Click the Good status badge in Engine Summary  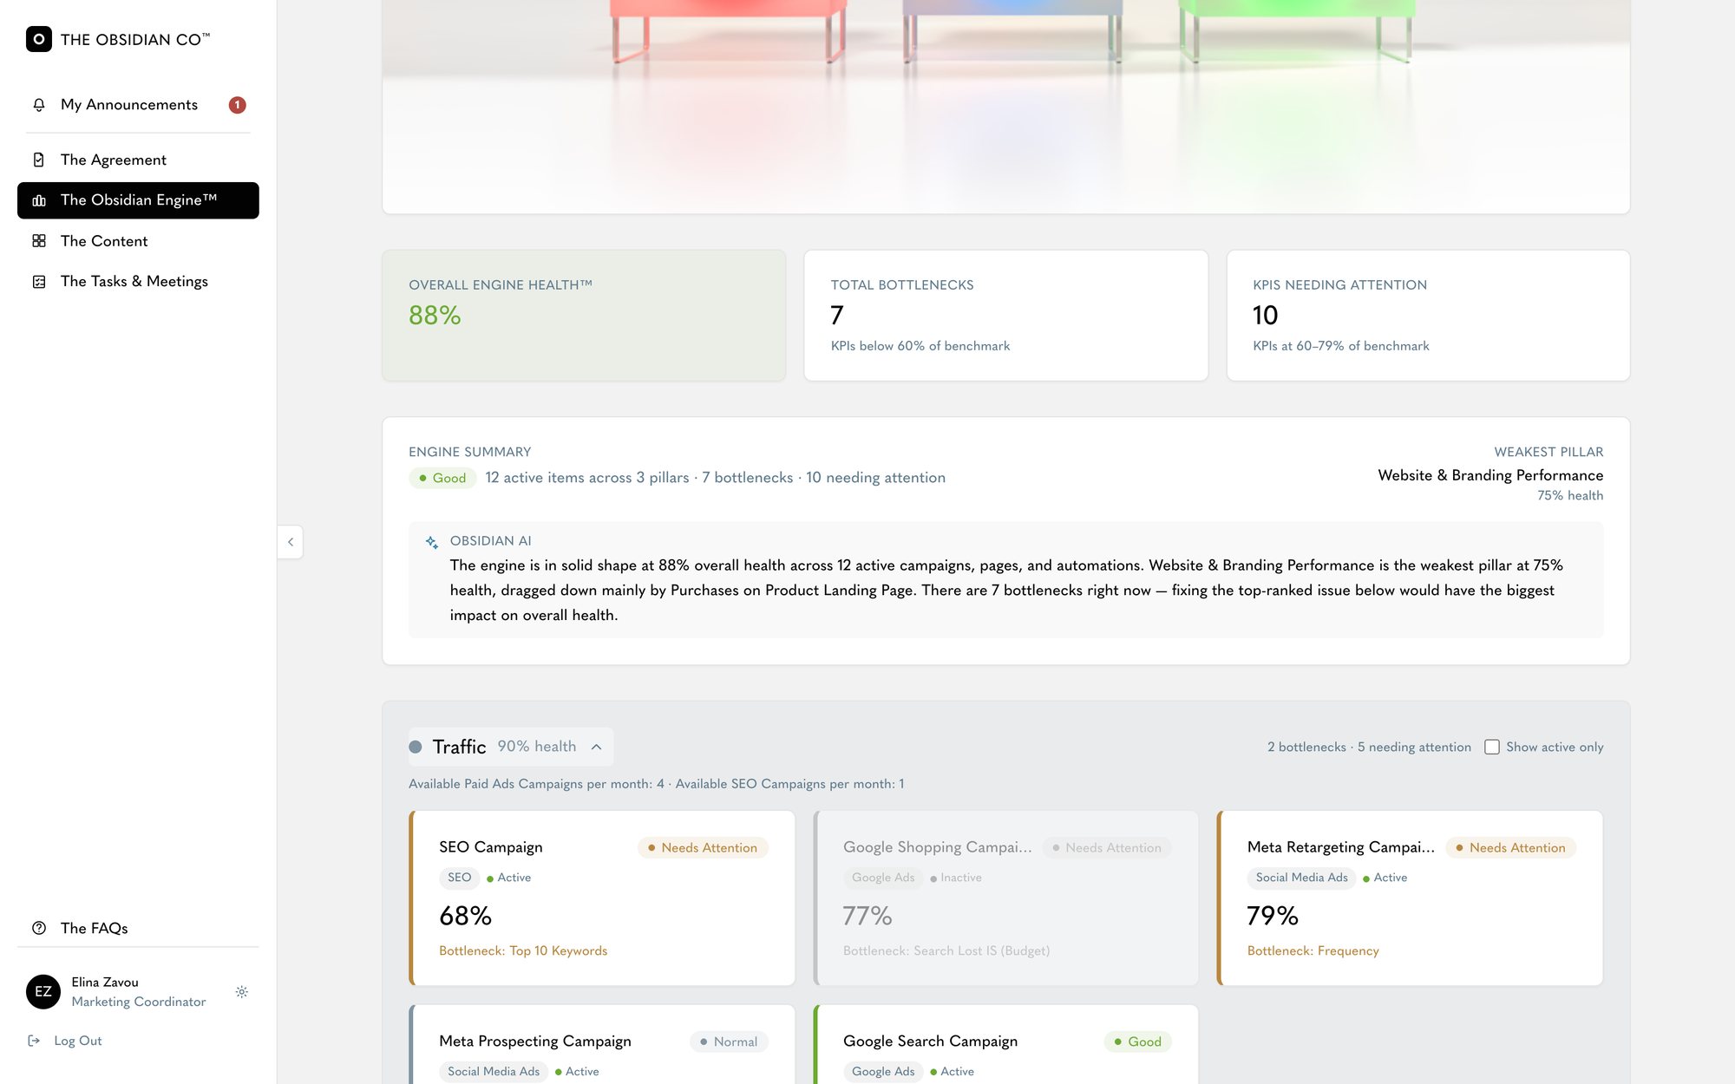pyautogui.click(x=442, y=478)
